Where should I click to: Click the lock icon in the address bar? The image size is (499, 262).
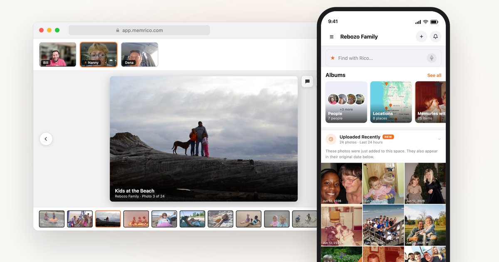tap(118, 30)
